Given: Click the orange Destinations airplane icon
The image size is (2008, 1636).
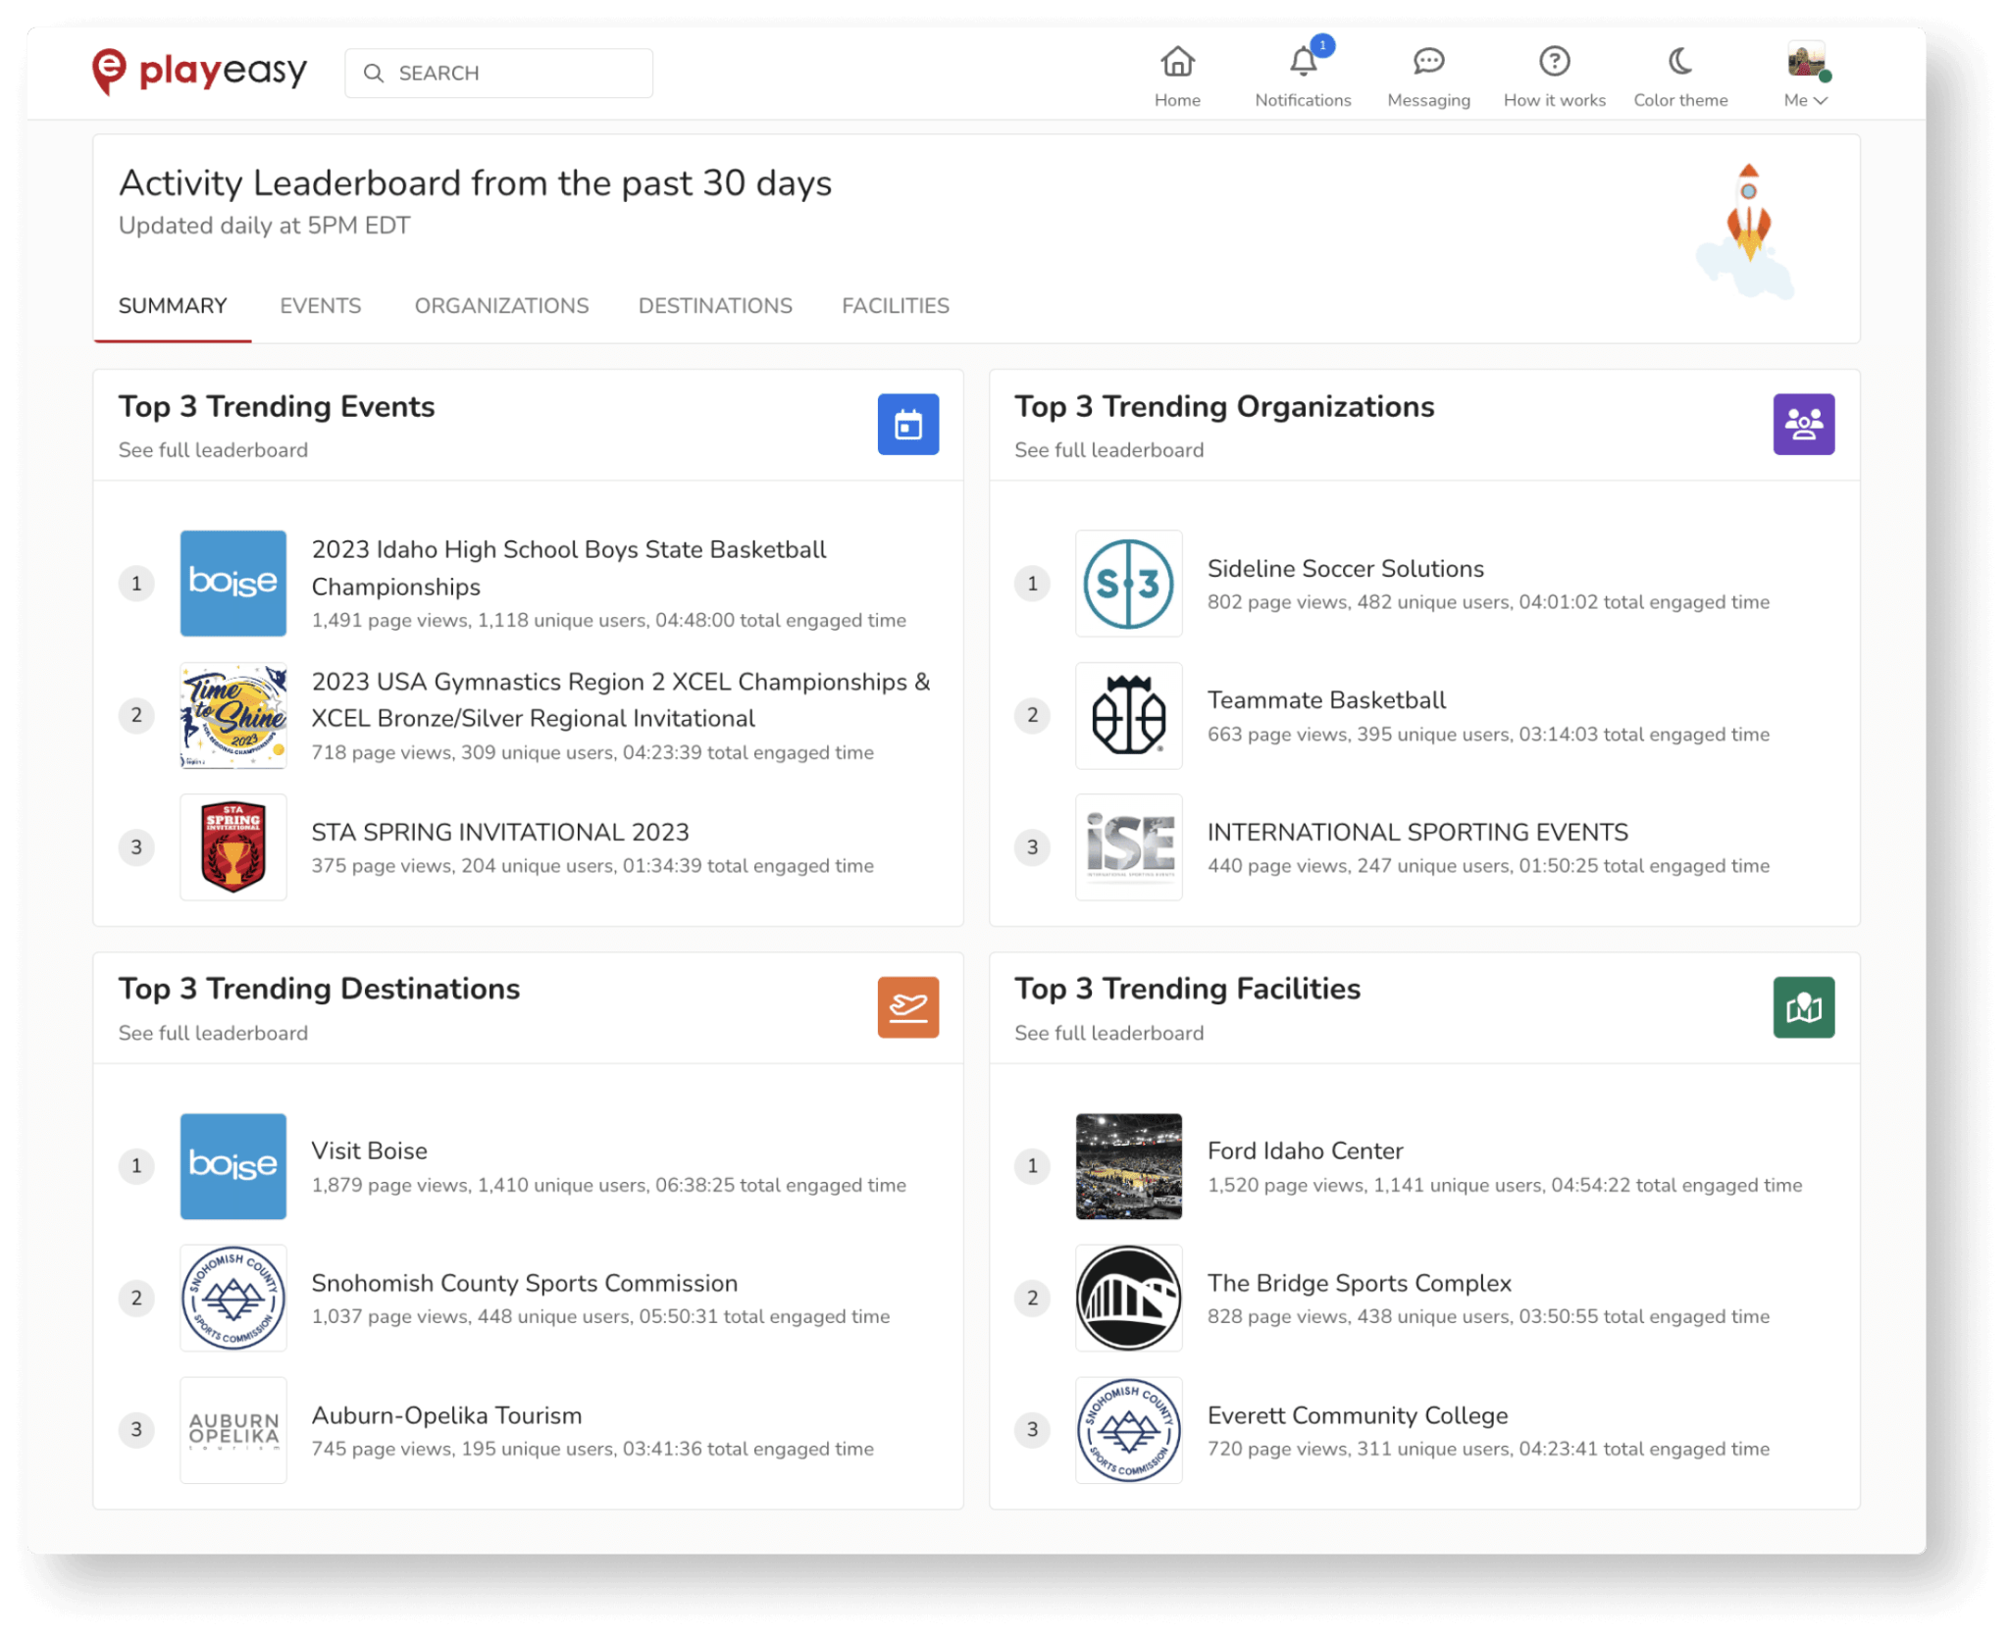Looking at the screenshot, I should click(907, 1007).
